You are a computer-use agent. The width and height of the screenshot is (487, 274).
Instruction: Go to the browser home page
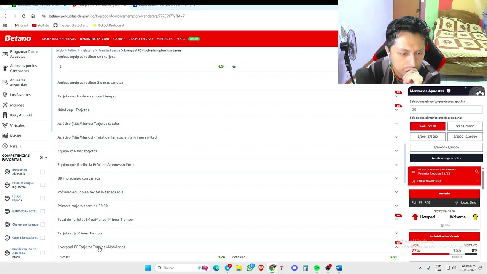33,16
